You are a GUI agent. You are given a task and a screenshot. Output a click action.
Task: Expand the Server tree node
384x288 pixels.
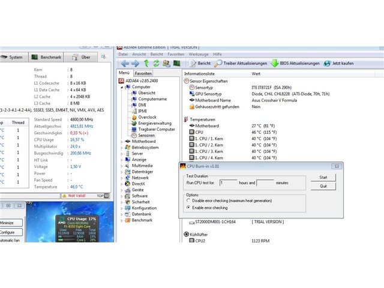pyautogui.click(x=122, y=154)
